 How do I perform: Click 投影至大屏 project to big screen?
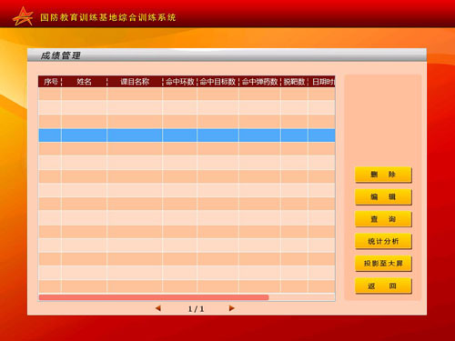[x=383, y=264]
